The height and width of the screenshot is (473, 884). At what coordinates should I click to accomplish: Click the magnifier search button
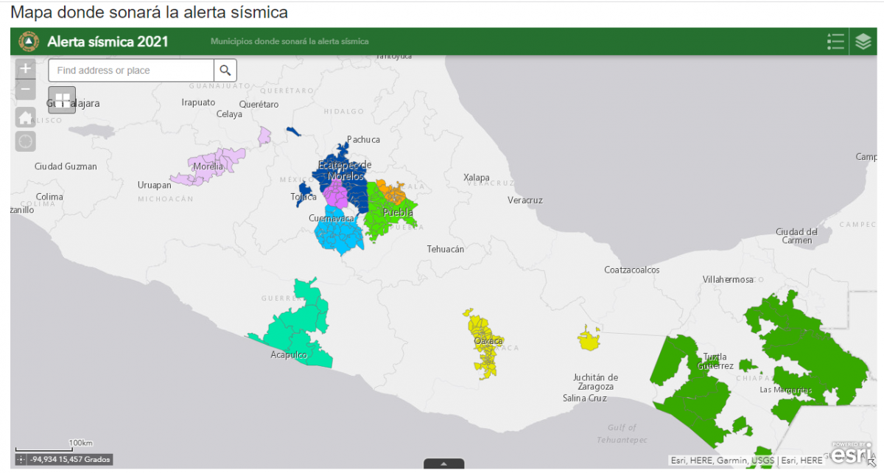tap(225, 71)
